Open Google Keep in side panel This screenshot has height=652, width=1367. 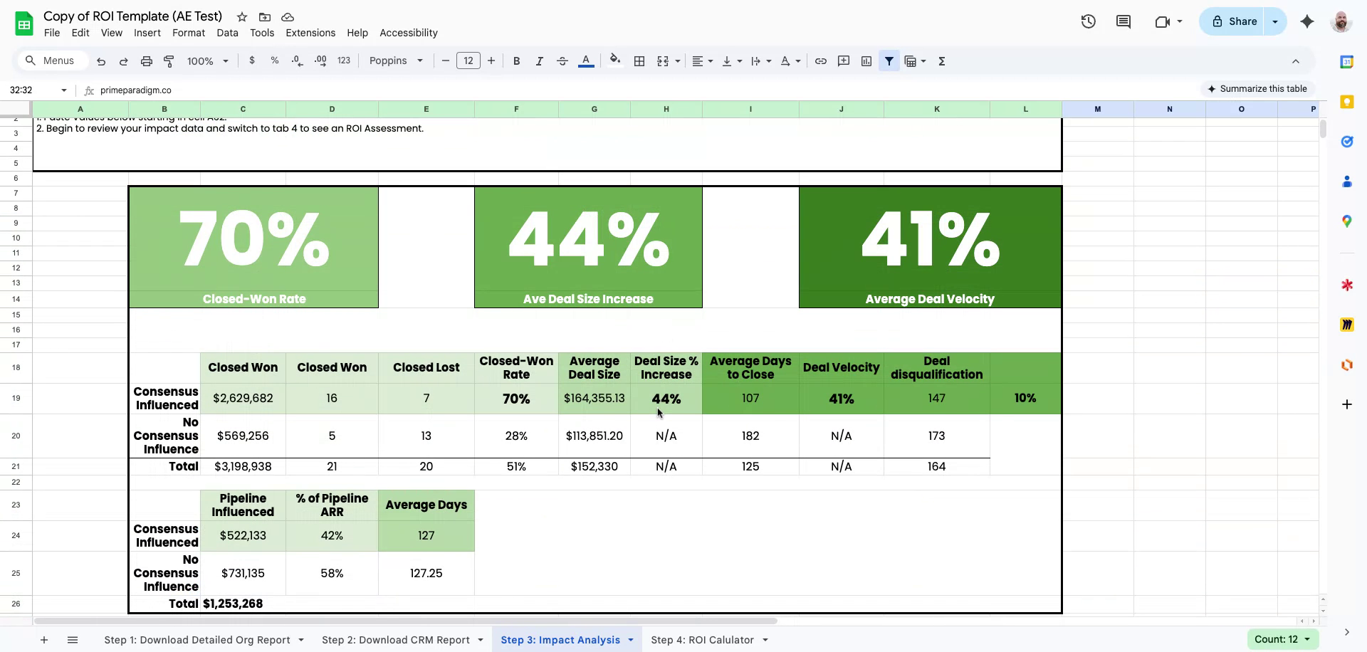[x=1346, y=102]
